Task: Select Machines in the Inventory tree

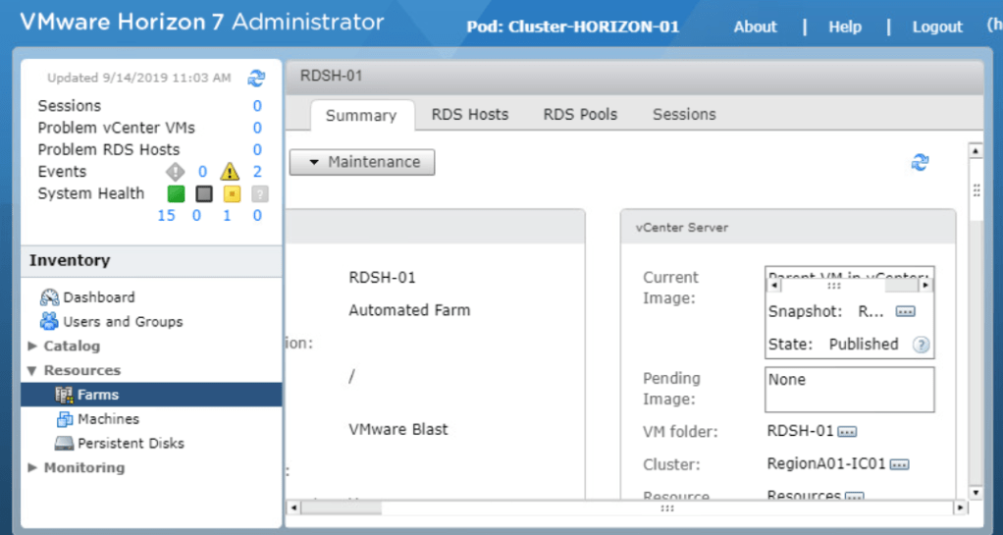Action: (108, 419)
